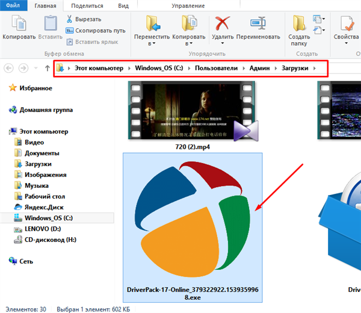Select Музыка in navigation pane

pyautogui.click(x=37, y=185)
